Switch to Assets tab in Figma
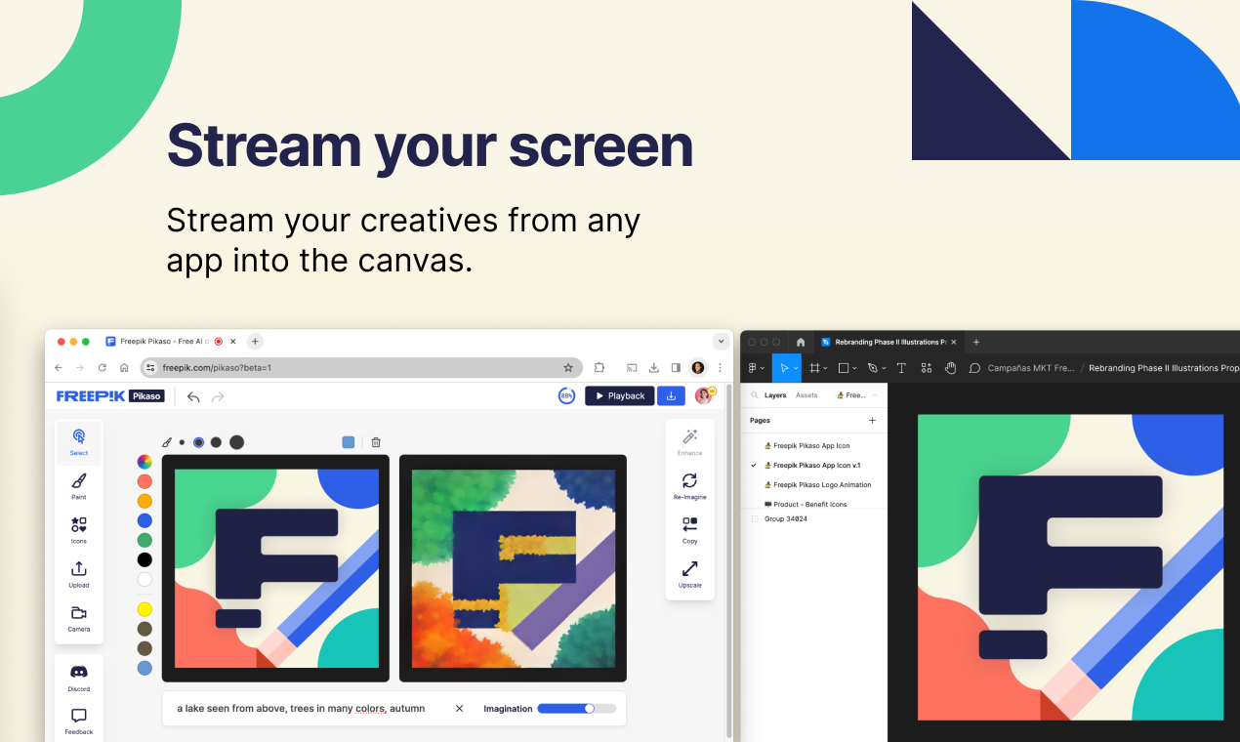 806,395
